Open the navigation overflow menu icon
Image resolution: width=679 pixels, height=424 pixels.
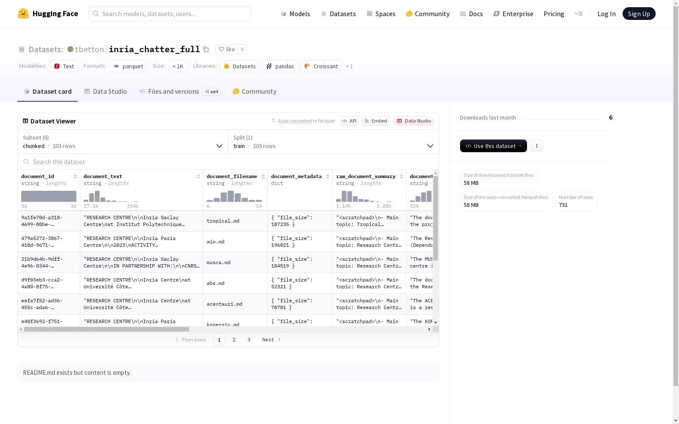(x=578, y=14)
